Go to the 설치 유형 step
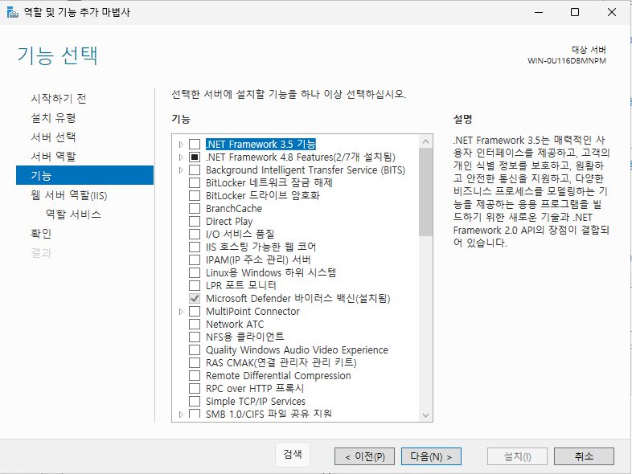Image resolution: width=632 pixels, height=474 pixels. point(54,117)
